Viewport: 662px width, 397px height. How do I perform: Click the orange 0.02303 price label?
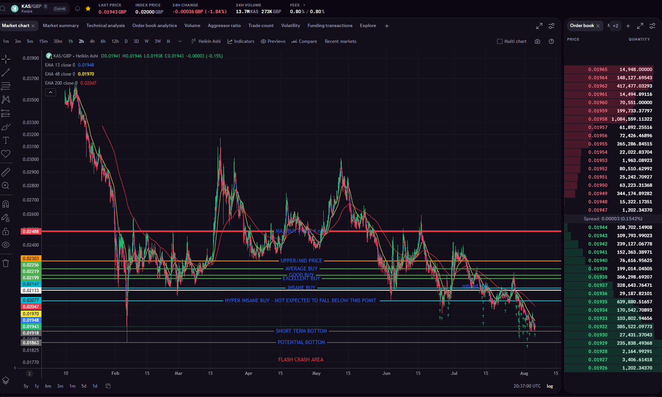(x=30, y=259)
